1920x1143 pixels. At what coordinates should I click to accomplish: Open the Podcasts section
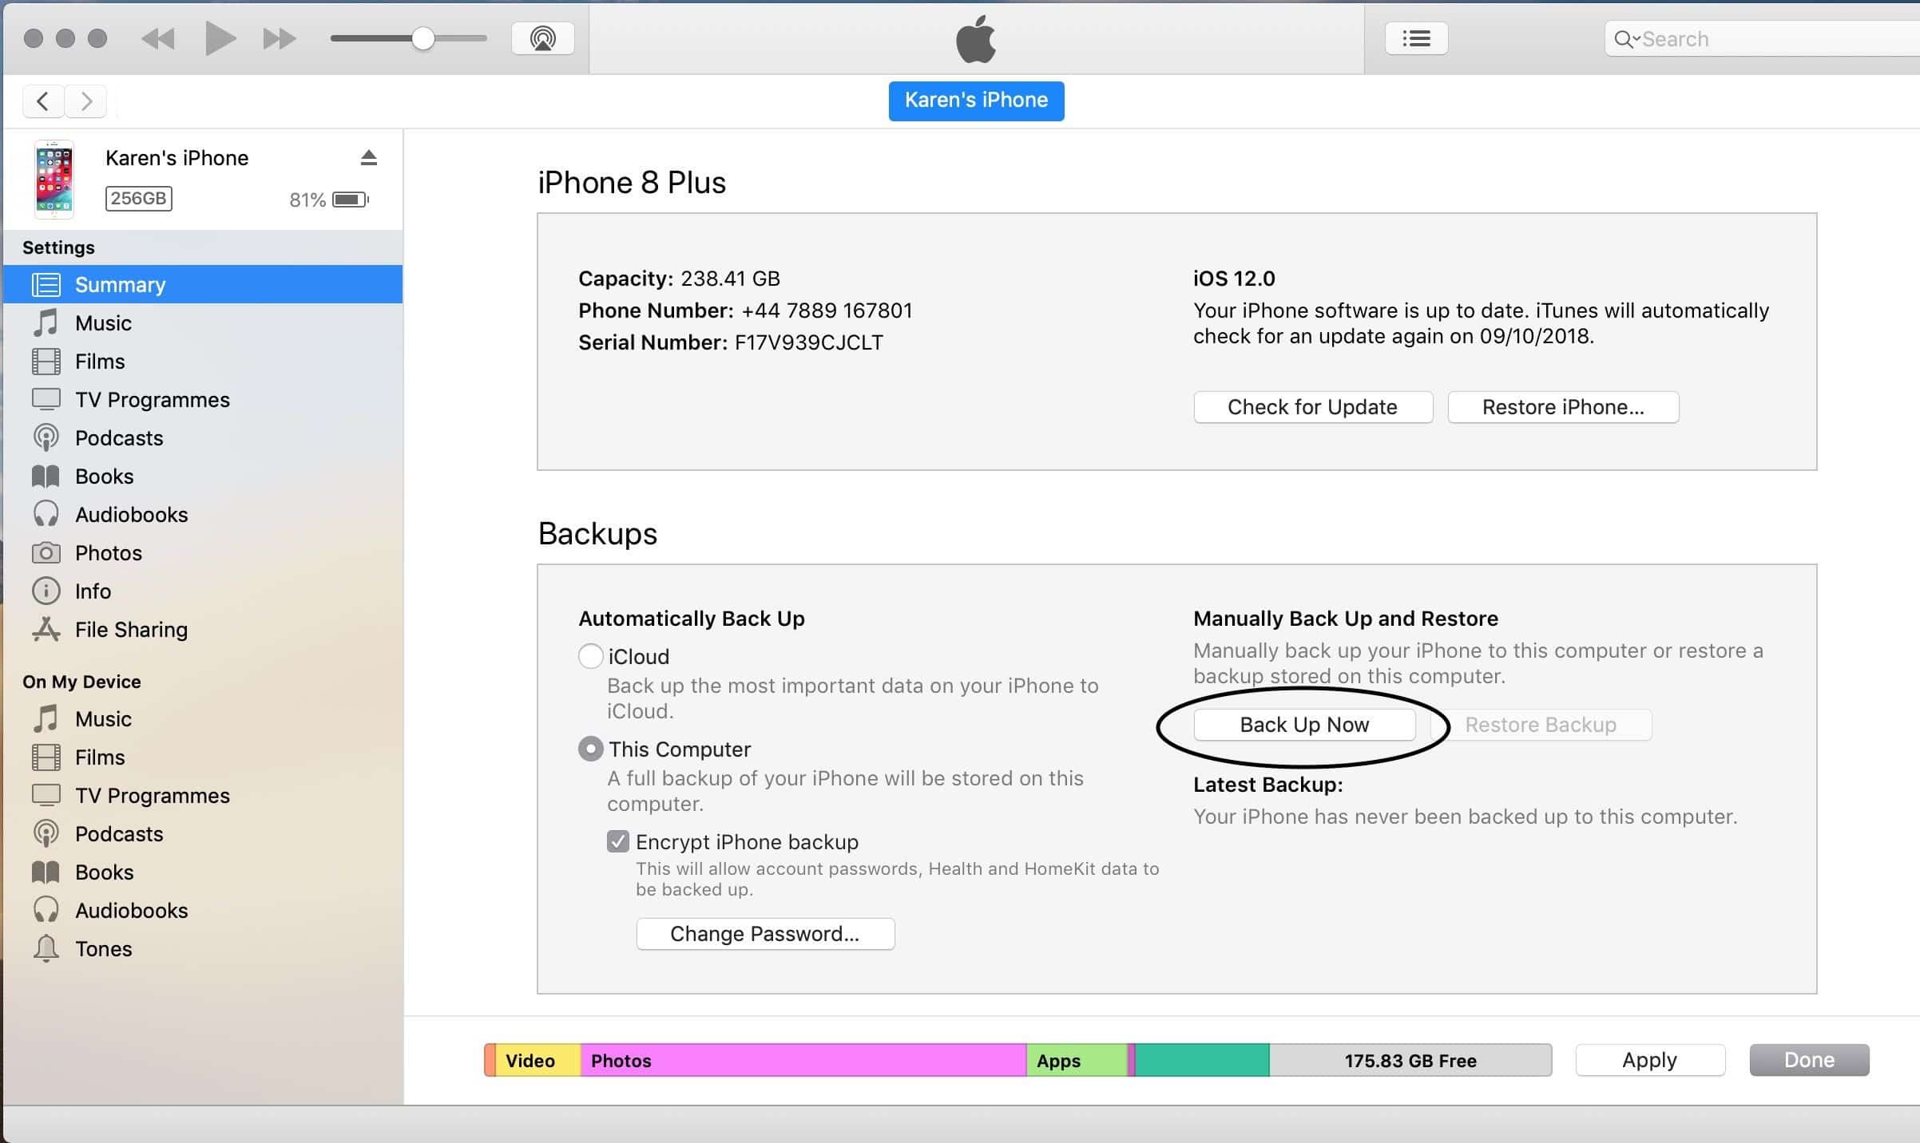[117, 437]
